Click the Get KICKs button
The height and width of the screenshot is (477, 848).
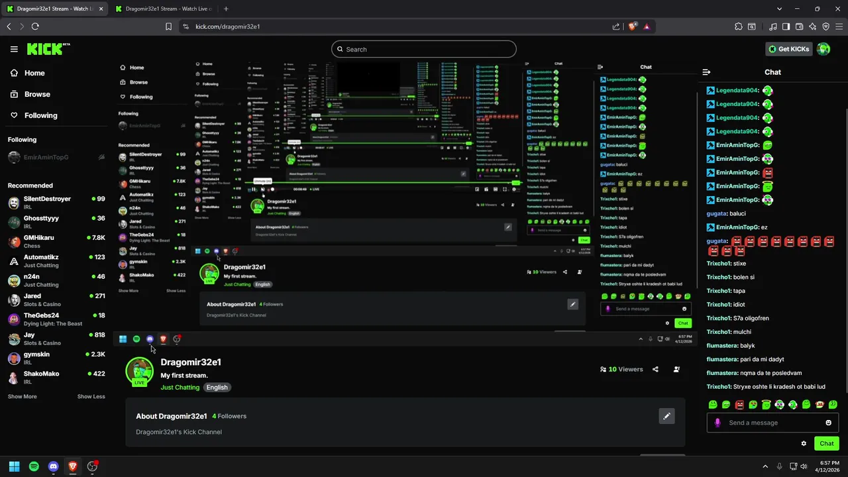(x=788, y=49)
